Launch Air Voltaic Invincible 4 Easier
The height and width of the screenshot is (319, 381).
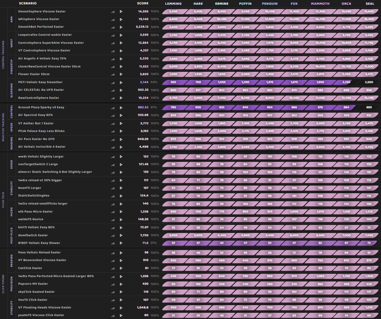(x=121, y=147)
